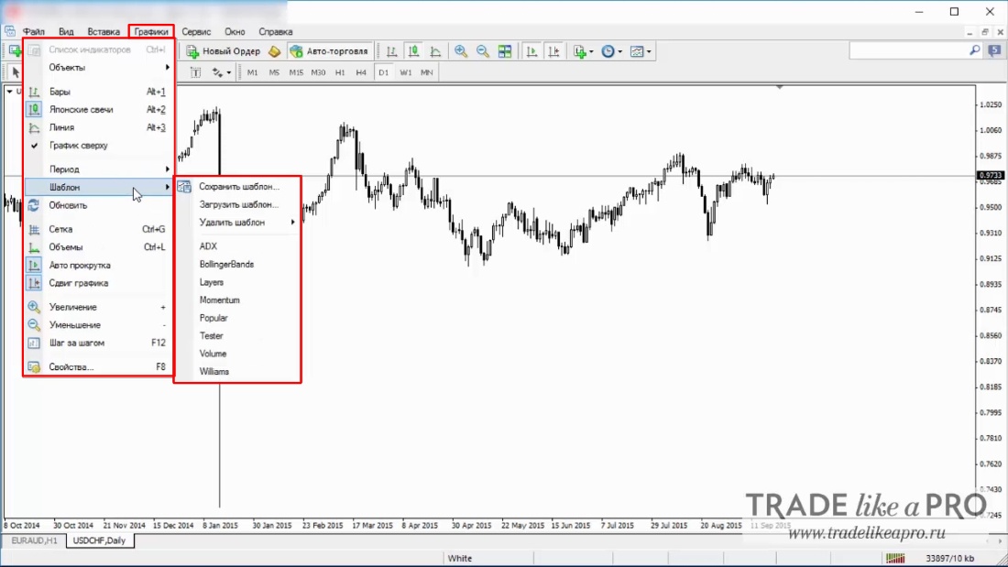
Task: Click Увеличение zoom in menu entry
Action: click(x=98, y=307)
